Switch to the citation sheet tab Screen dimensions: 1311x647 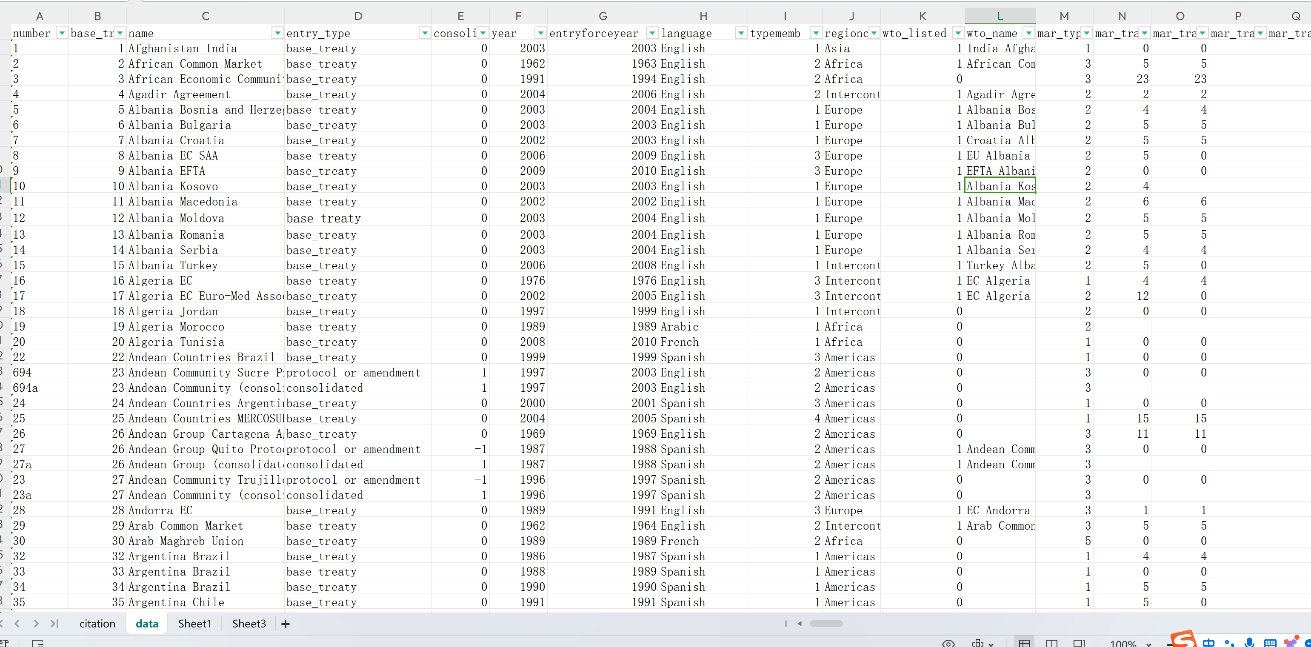[97, 624]
